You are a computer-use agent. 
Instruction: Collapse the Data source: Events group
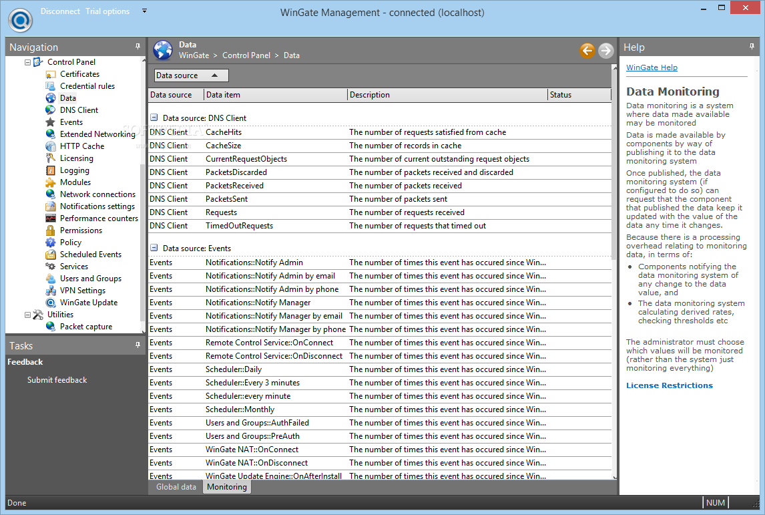click(x=154, y=248)
